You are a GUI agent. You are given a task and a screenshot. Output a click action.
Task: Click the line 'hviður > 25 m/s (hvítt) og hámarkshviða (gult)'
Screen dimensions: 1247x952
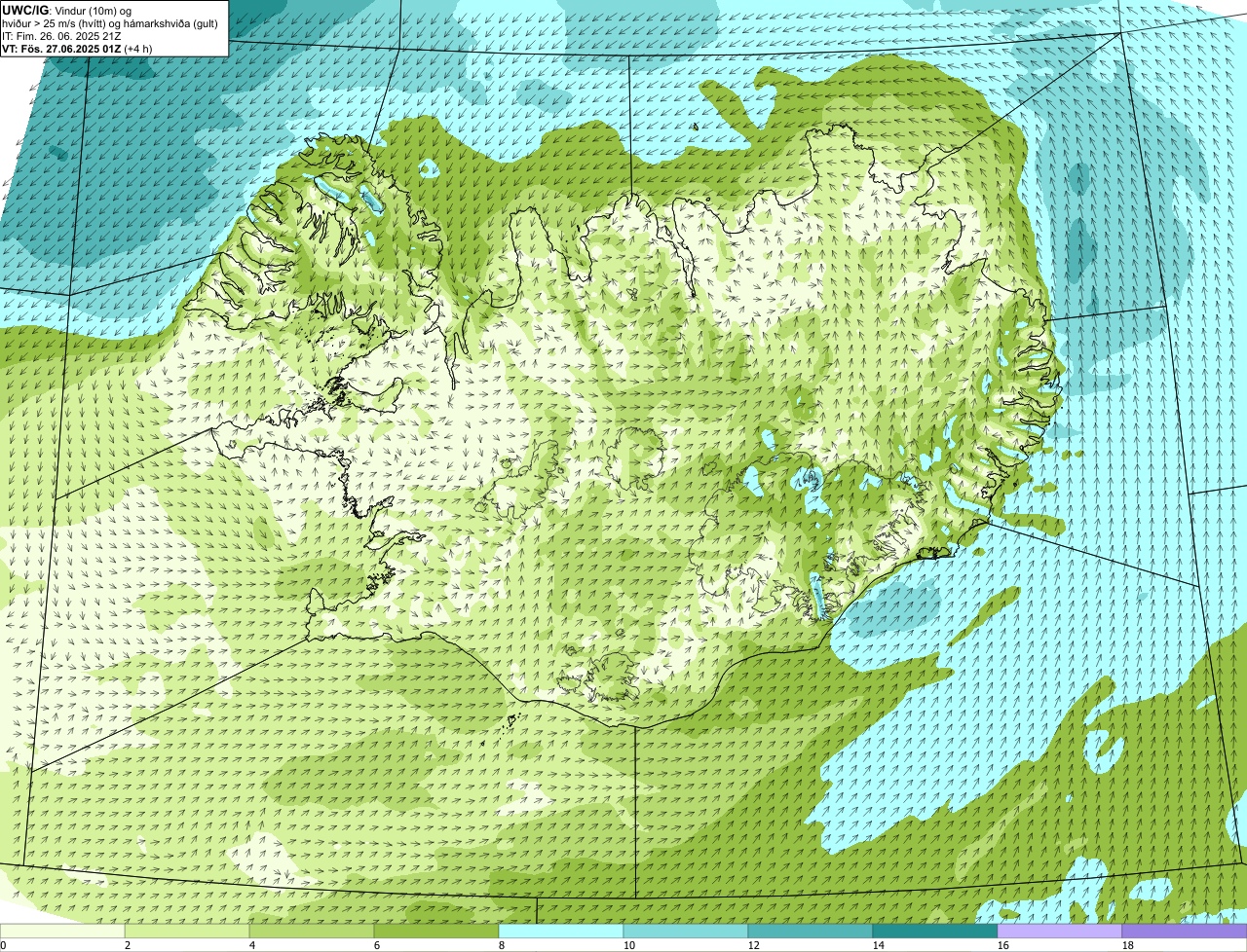110,23
